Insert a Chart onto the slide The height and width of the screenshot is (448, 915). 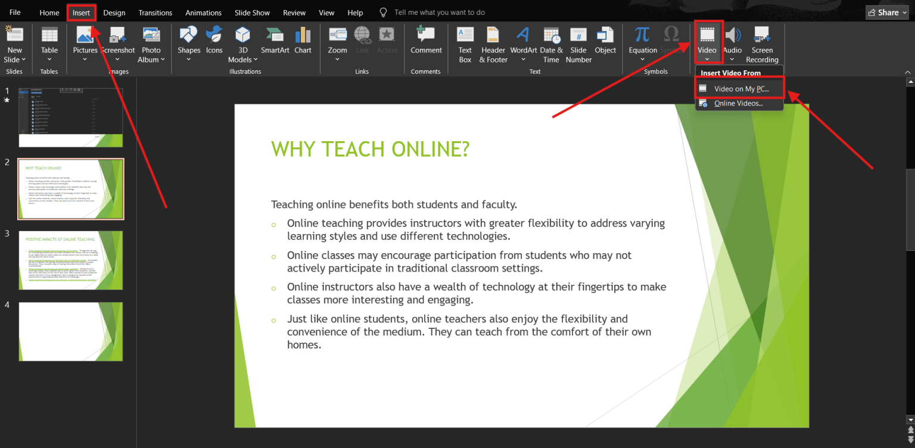(303, 42)
